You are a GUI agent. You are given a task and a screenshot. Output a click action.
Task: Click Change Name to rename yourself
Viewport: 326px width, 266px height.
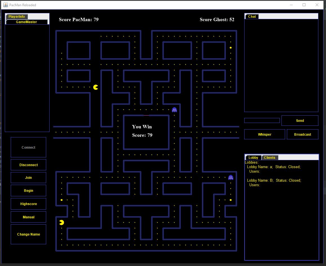[x=28, y=234]
